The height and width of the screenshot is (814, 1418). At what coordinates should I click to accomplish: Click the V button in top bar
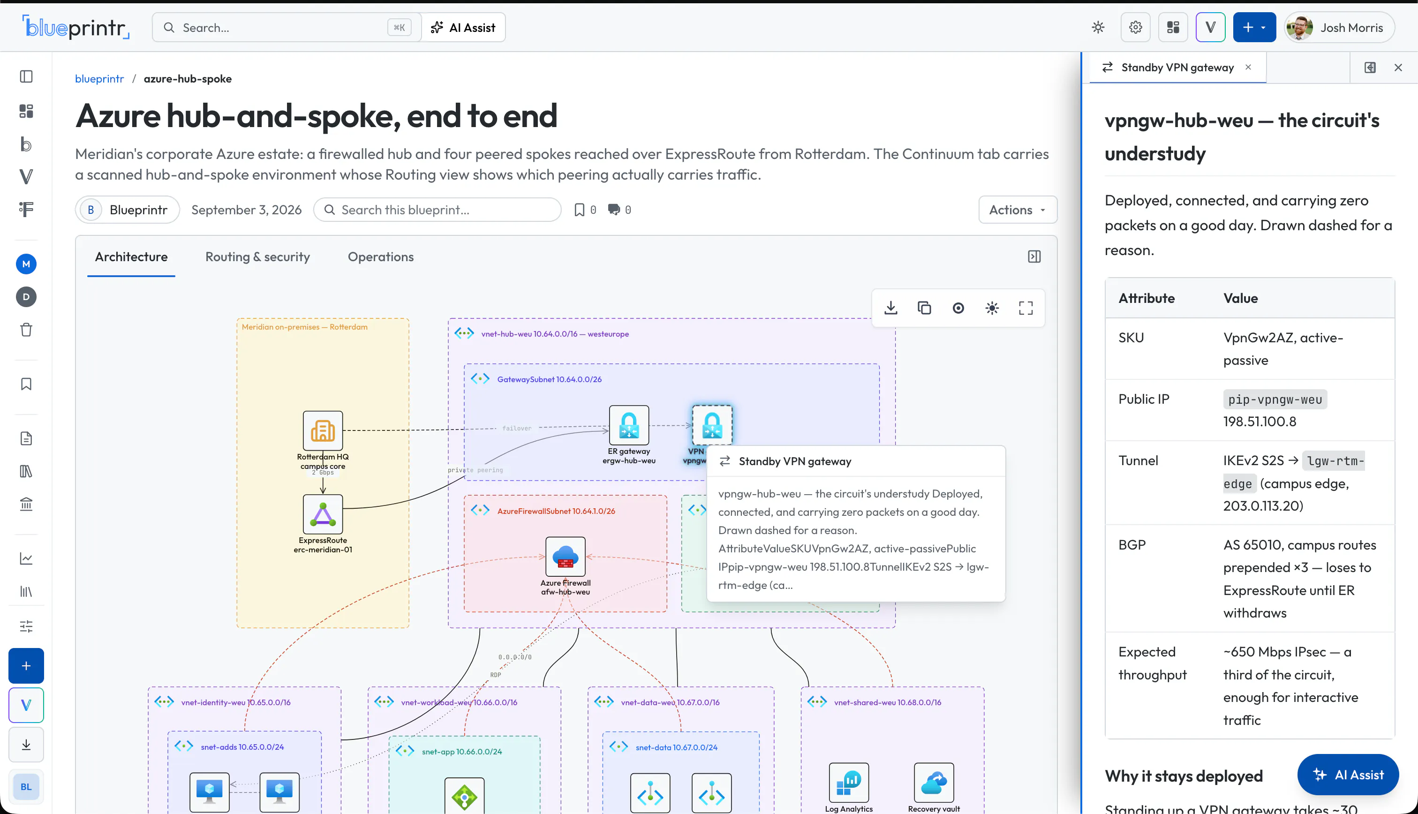coord(1211,27)
